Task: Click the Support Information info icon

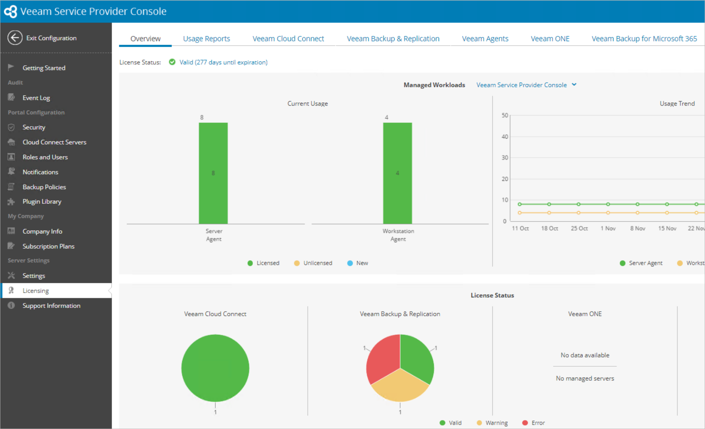Action: 11,305
